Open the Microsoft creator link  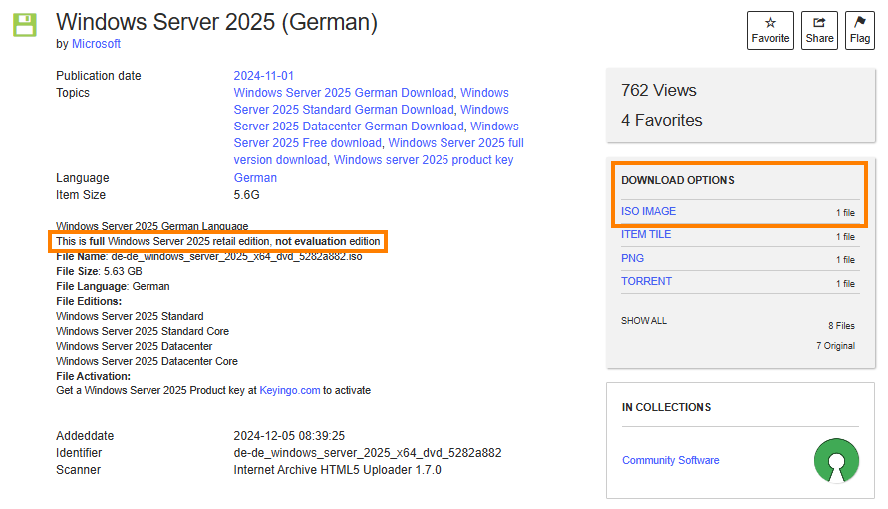click(96, 44)
